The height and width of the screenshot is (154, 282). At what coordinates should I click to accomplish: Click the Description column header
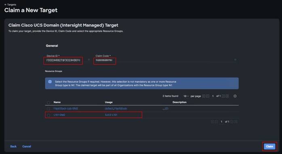point(179,102)
